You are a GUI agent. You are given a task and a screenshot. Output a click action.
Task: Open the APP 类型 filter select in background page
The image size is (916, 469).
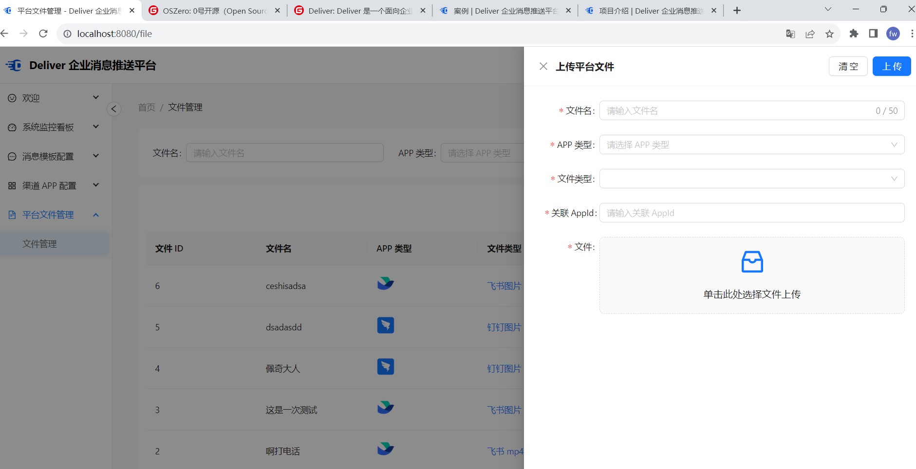[x=482, y=153]
